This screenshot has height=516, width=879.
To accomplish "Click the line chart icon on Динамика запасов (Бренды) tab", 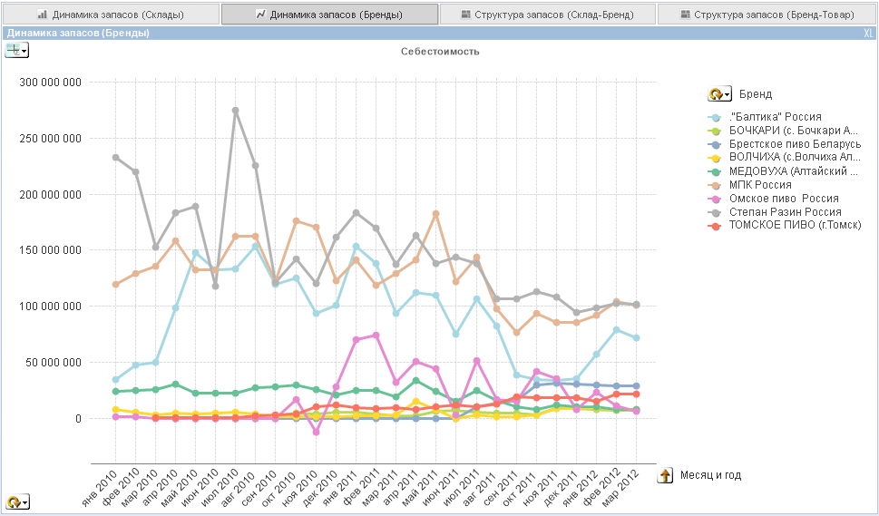I will [x=260, y=15].
